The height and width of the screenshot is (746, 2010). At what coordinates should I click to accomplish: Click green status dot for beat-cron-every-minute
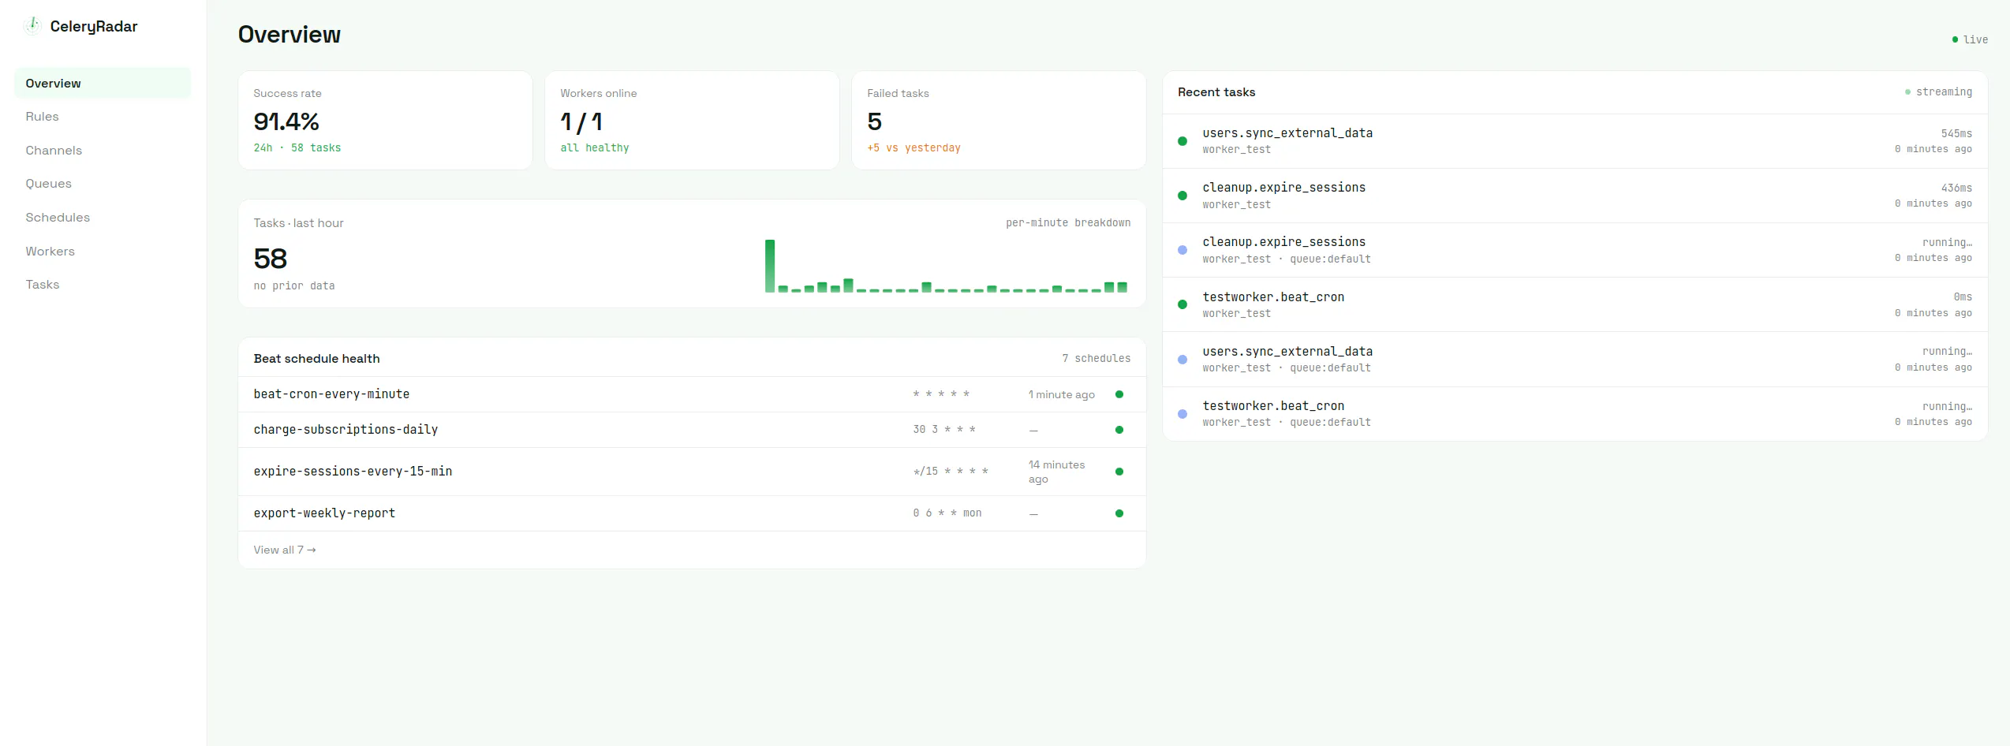pos(1119,394)
